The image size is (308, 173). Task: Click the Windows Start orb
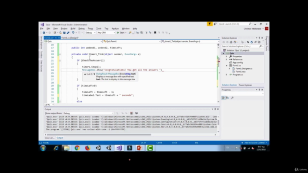point(43,148)
